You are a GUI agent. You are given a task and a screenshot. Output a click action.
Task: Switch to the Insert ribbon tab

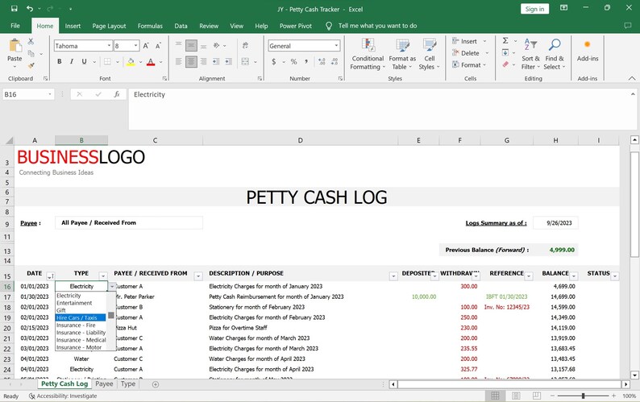73,26
